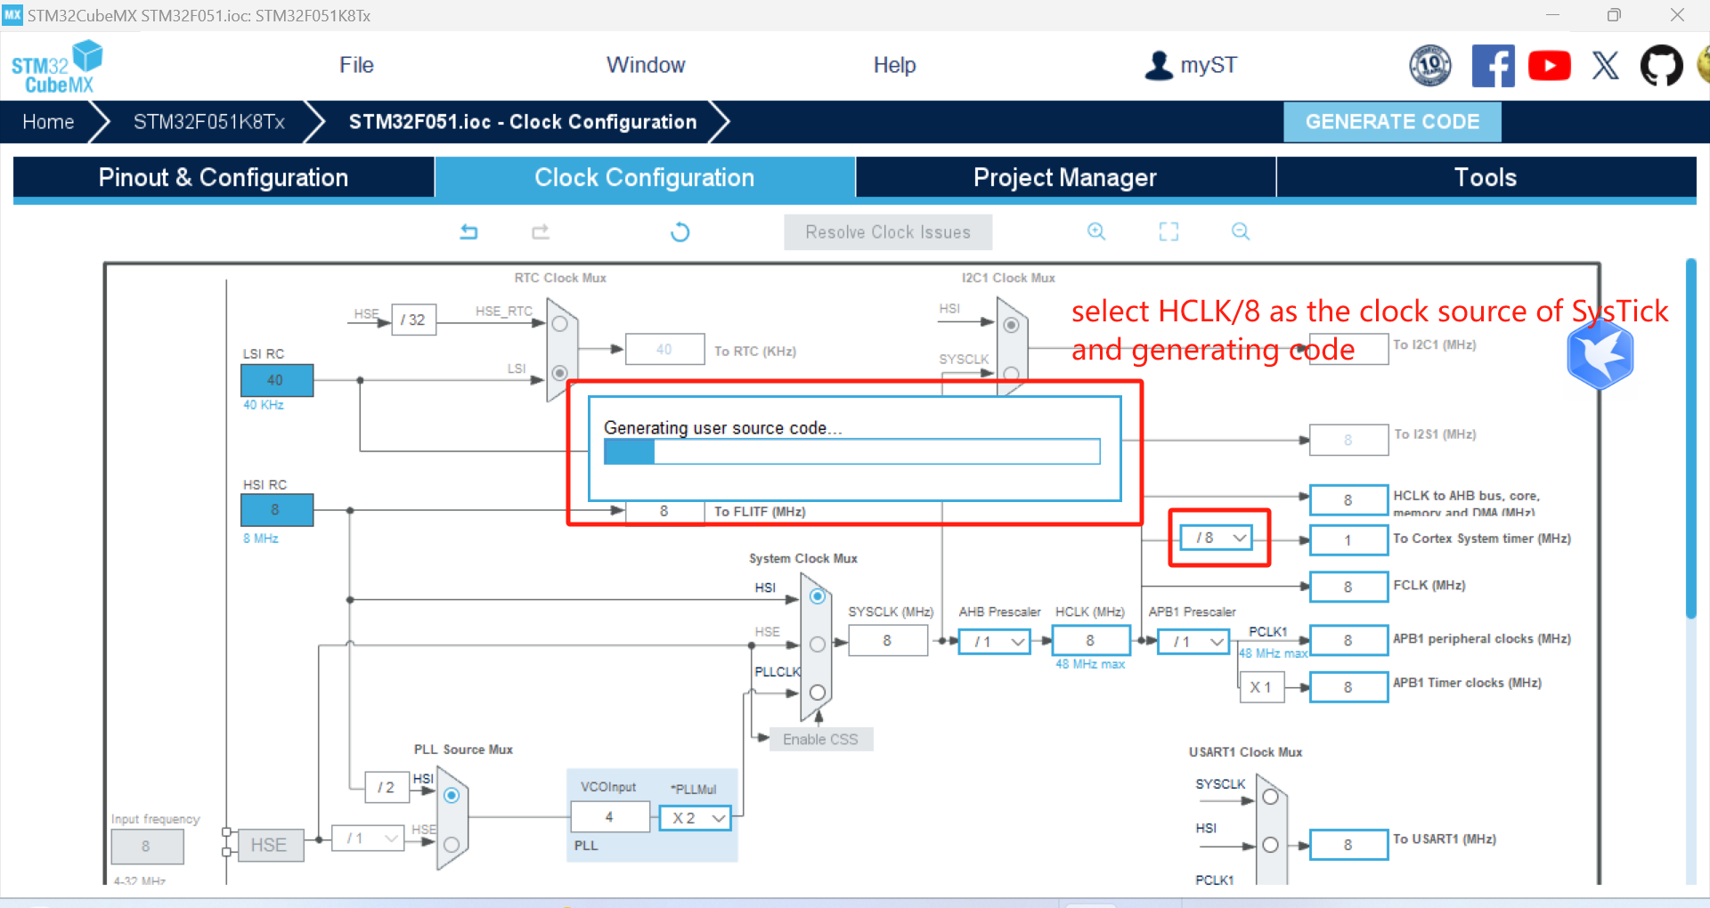Screen dimensions: 1710x908
Task: Select HSI as the system clock source
Action: 817,596
